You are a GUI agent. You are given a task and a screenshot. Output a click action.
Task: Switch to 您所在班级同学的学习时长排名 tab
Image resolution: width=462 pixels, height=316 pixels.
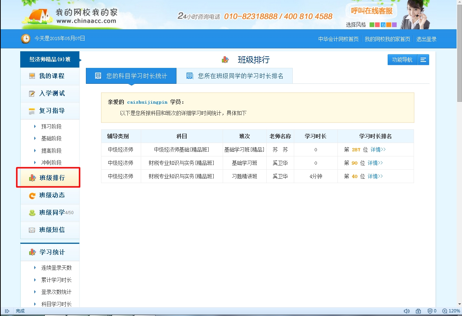(x=235, y=76)
